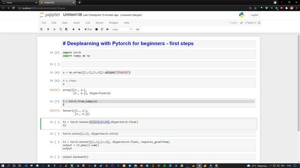Viewport: 300px width, 168px height.
Task: Open Windows taskbar search
Action: pyautogui.click(x=8, y=166)
